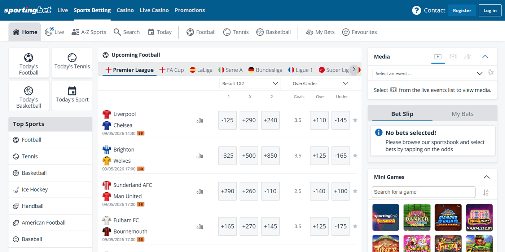Open Today's Basketball tile
This screenshot has height=252, width=505.
click(x=29, y=96)
